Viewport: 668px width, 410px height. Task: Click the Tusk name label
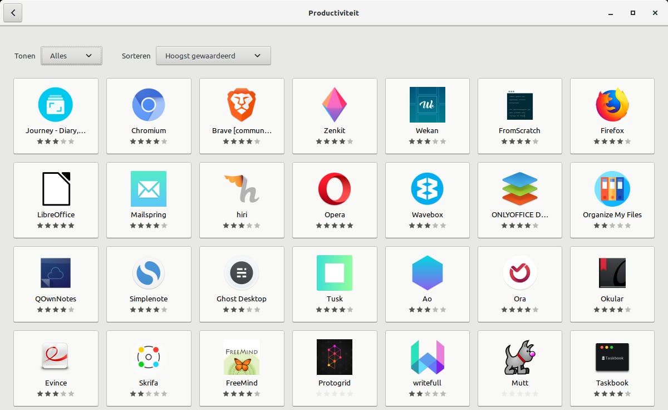pos(335,299)
